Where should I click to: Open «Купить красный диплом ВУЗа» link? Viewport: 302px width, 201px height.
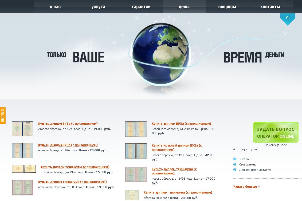(177, 148)
